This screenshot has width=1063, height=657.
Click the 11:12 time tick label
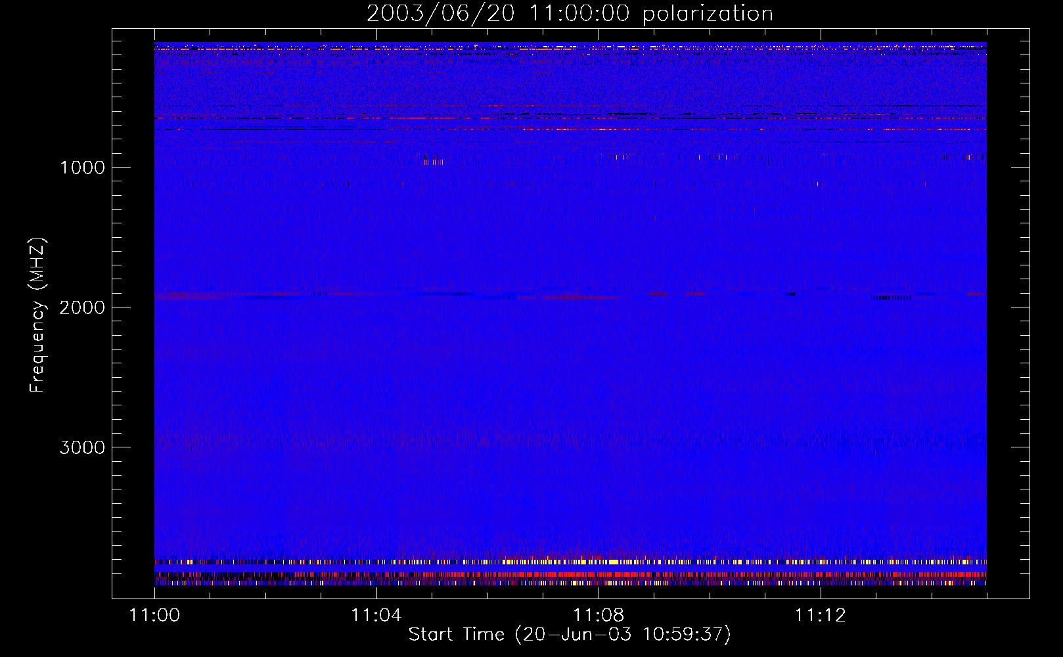pyautogui.click(x=821, y=616)
